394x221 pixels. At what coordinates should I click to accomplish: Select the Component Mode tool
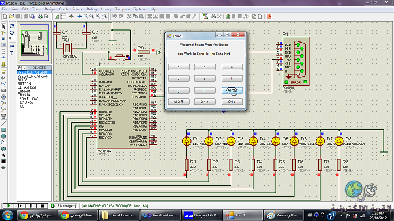click(3, 33)
